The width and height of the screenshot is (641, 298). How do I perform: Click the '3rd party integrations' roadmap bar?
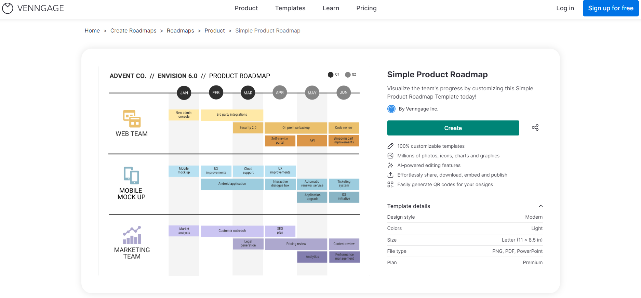[x=232, y=115]
